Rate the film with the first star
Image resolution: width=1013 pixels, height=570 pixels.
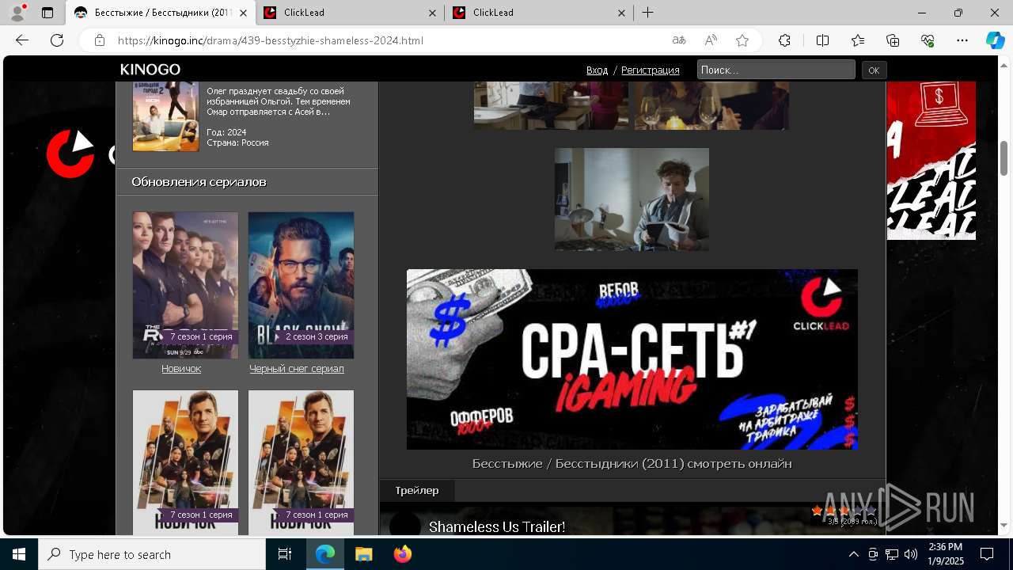coord(818,511)
